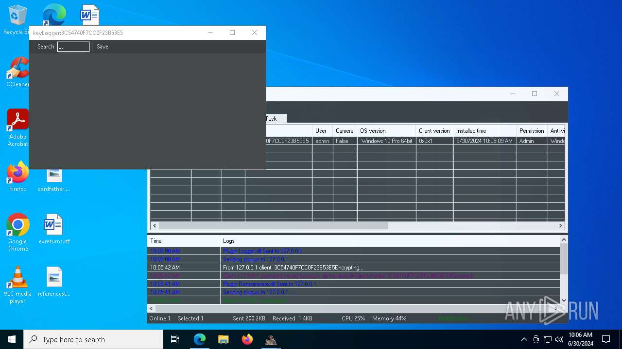Click Save in the keyLogger toolbar
This screenshot has width=622, height=349.
point(103,47)
